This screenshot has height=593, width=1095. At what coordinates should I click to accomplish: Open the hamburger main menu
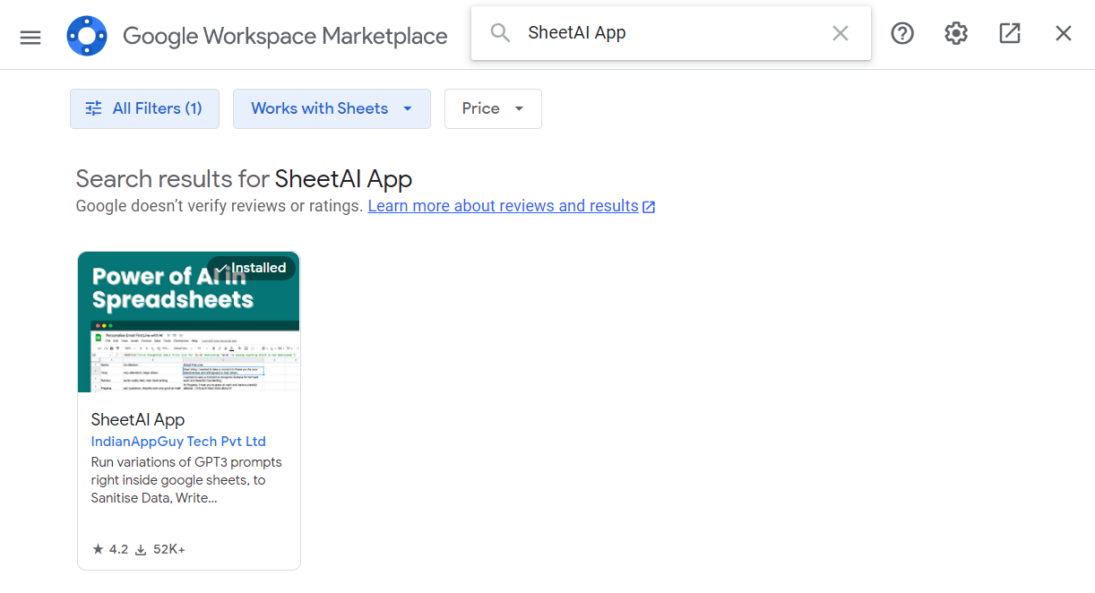point(30,37)
